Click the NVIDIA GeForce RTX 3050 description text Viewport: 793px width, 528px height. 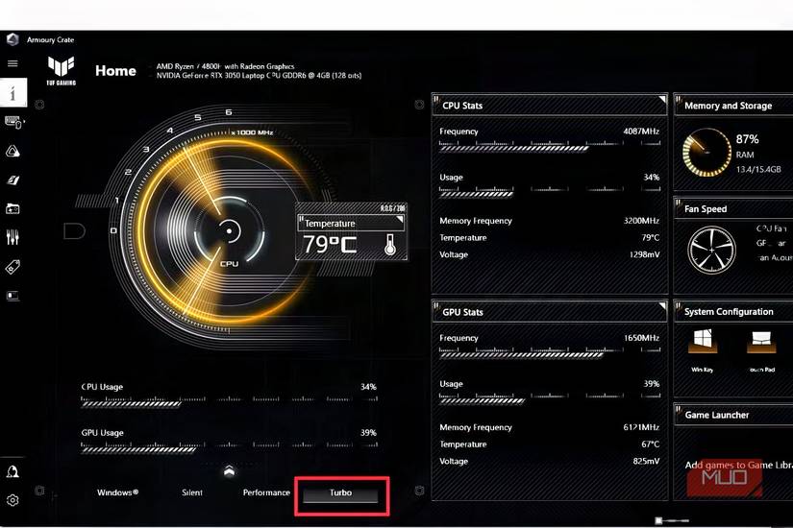pyautogui.click(x=259, y=75)
